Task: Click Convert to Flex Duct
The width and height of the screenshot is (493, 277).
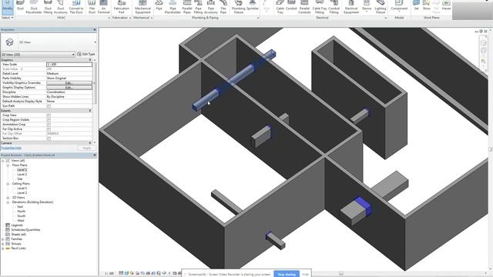Action: click(76, 7)
